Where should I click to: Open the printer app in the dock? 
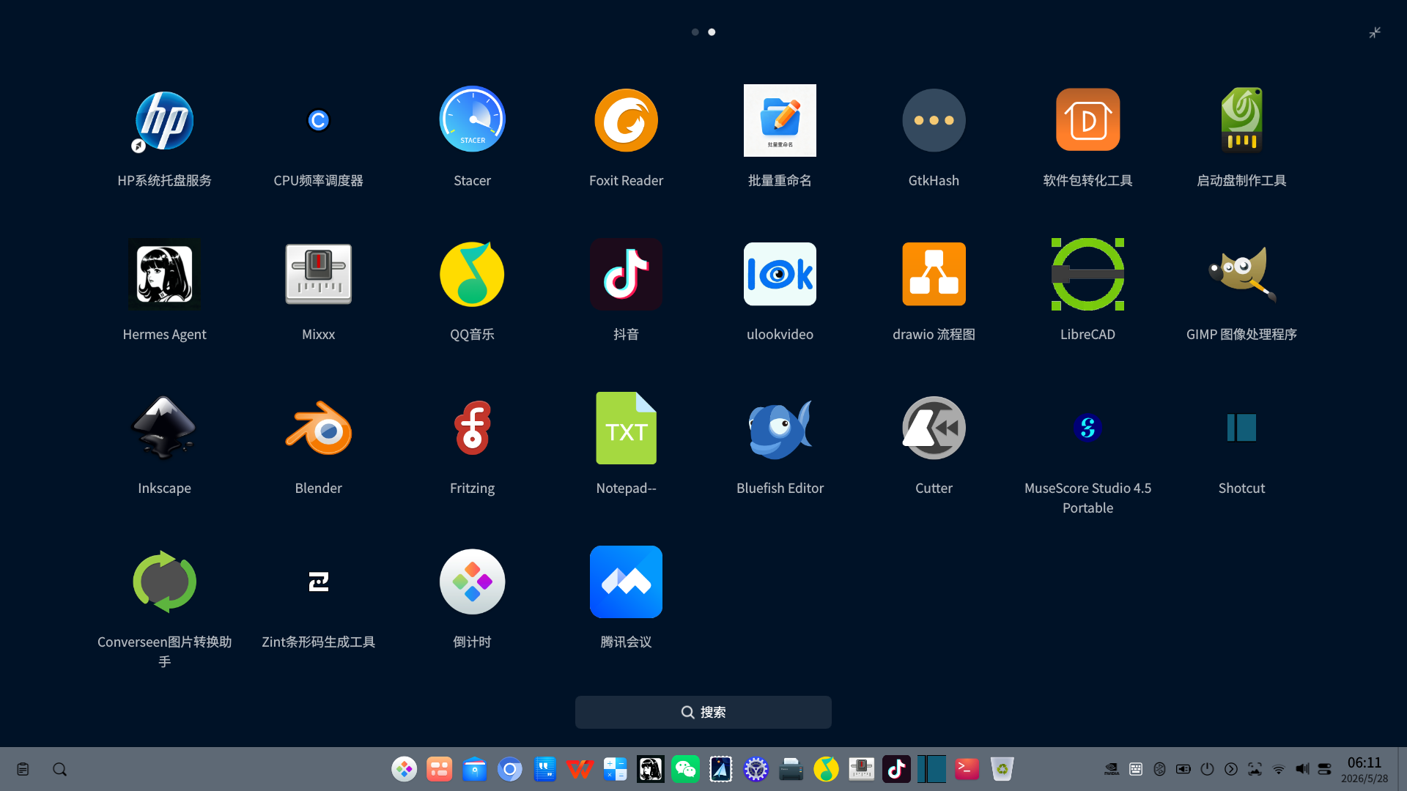click(791, 769)
